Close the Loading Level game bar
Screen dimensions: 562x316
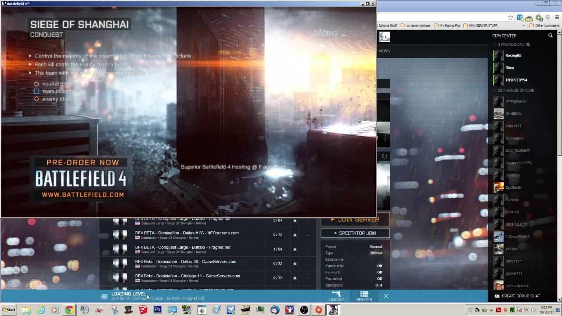pyautogui.click(x=386, y=296)
